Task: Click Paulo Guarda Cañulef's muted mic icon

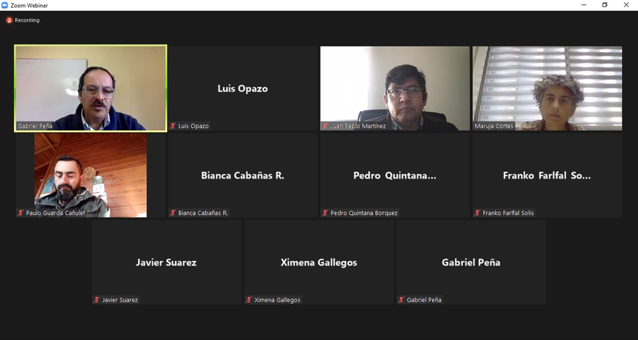Action: [x=20, y=213]
